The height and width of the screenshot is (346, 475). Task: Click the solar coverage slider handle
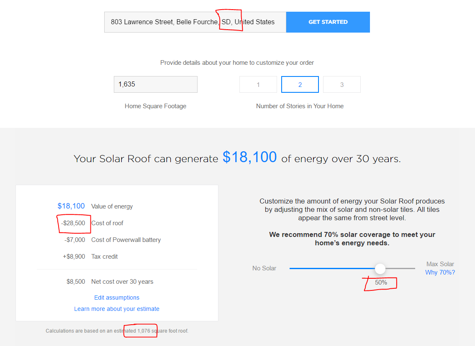pyautogui.click(x=380, y=269)
